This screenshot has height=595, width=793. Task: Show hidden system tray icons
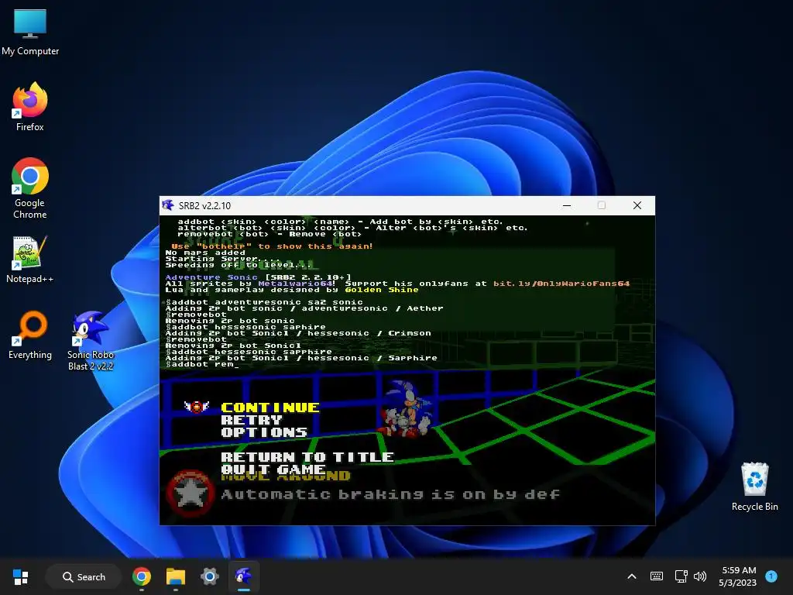pyautogui.click(x=632, y=576)
